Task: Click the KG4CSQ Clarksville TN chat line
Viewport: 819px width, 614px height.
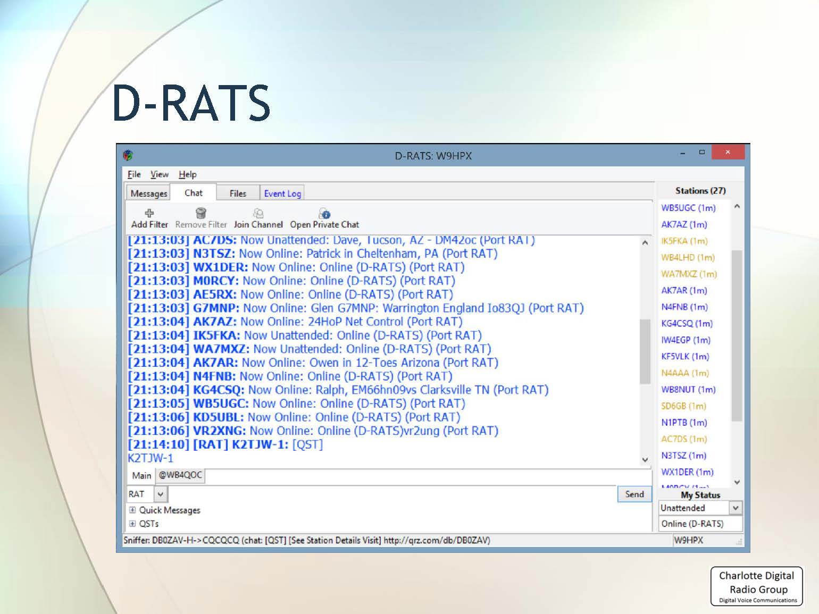Action: tap(338, 390)
